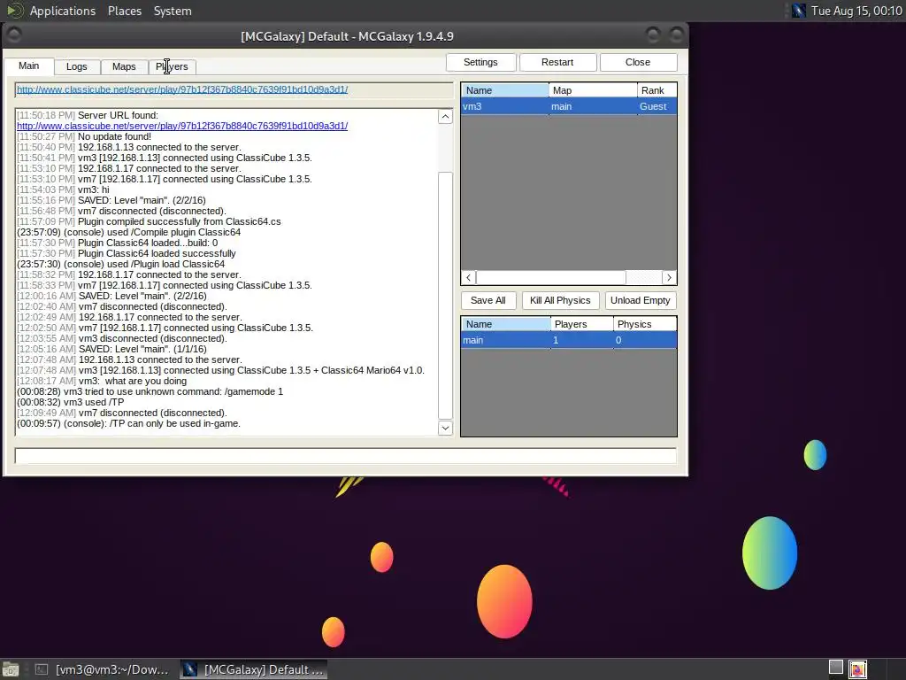Viewport: 906px width, 680px height.
Task: Focus the console command input field
Action: (x=346, y=456)
